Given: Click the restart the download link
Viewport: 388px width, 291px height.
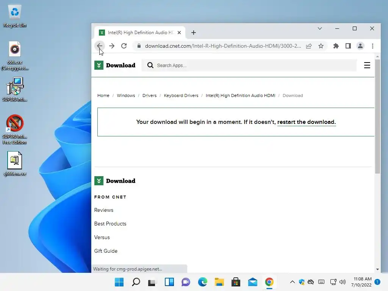Looking at the screenshot, I should point(306,122).
